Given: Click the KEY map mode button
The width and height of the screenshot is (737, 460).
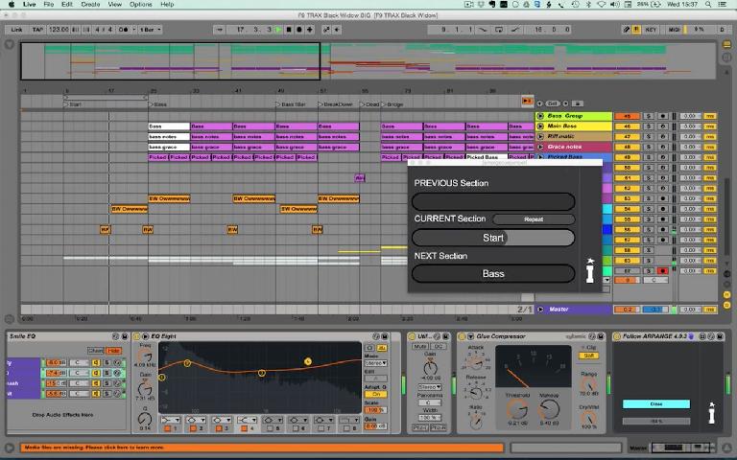Looking at the screenshot, I should (651, 29).
